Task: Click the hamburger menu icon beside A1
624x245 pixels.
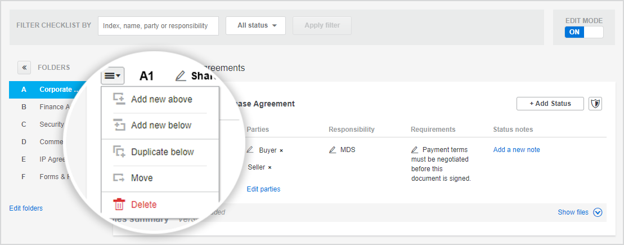Action: (113, 76)
